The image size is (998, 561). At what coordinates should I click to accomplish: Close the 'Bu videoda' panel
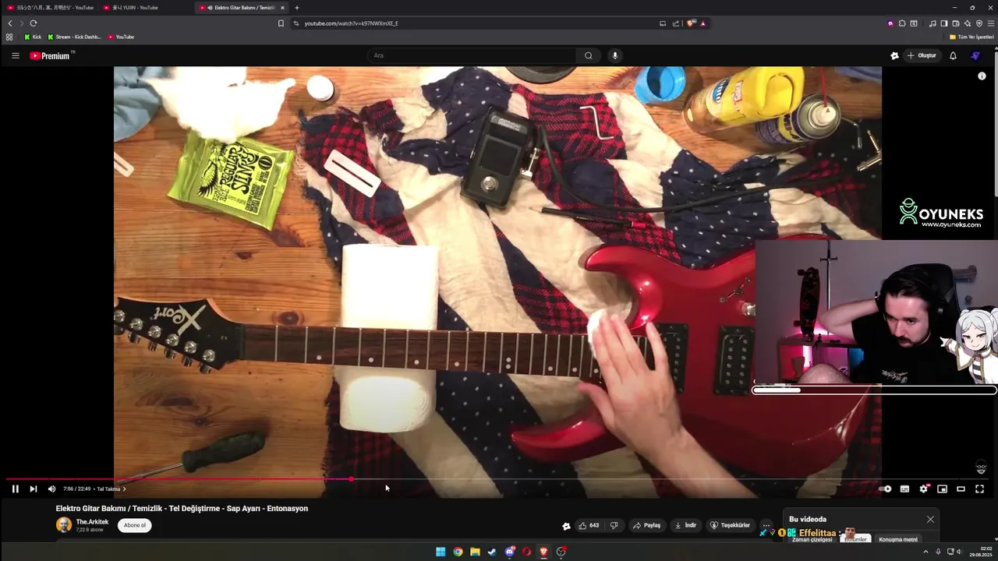click(x=930, y=519)
